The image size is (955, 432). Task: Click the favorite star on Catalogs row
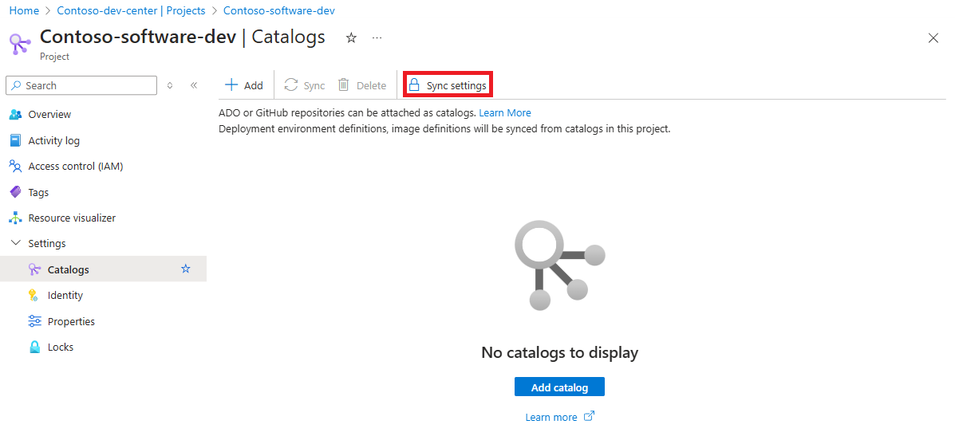tap(186, 269)
